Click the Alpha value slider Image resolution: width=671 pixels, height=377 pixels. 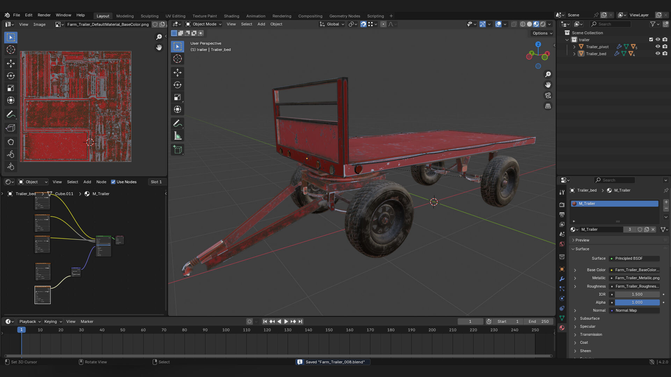(637, 302)
